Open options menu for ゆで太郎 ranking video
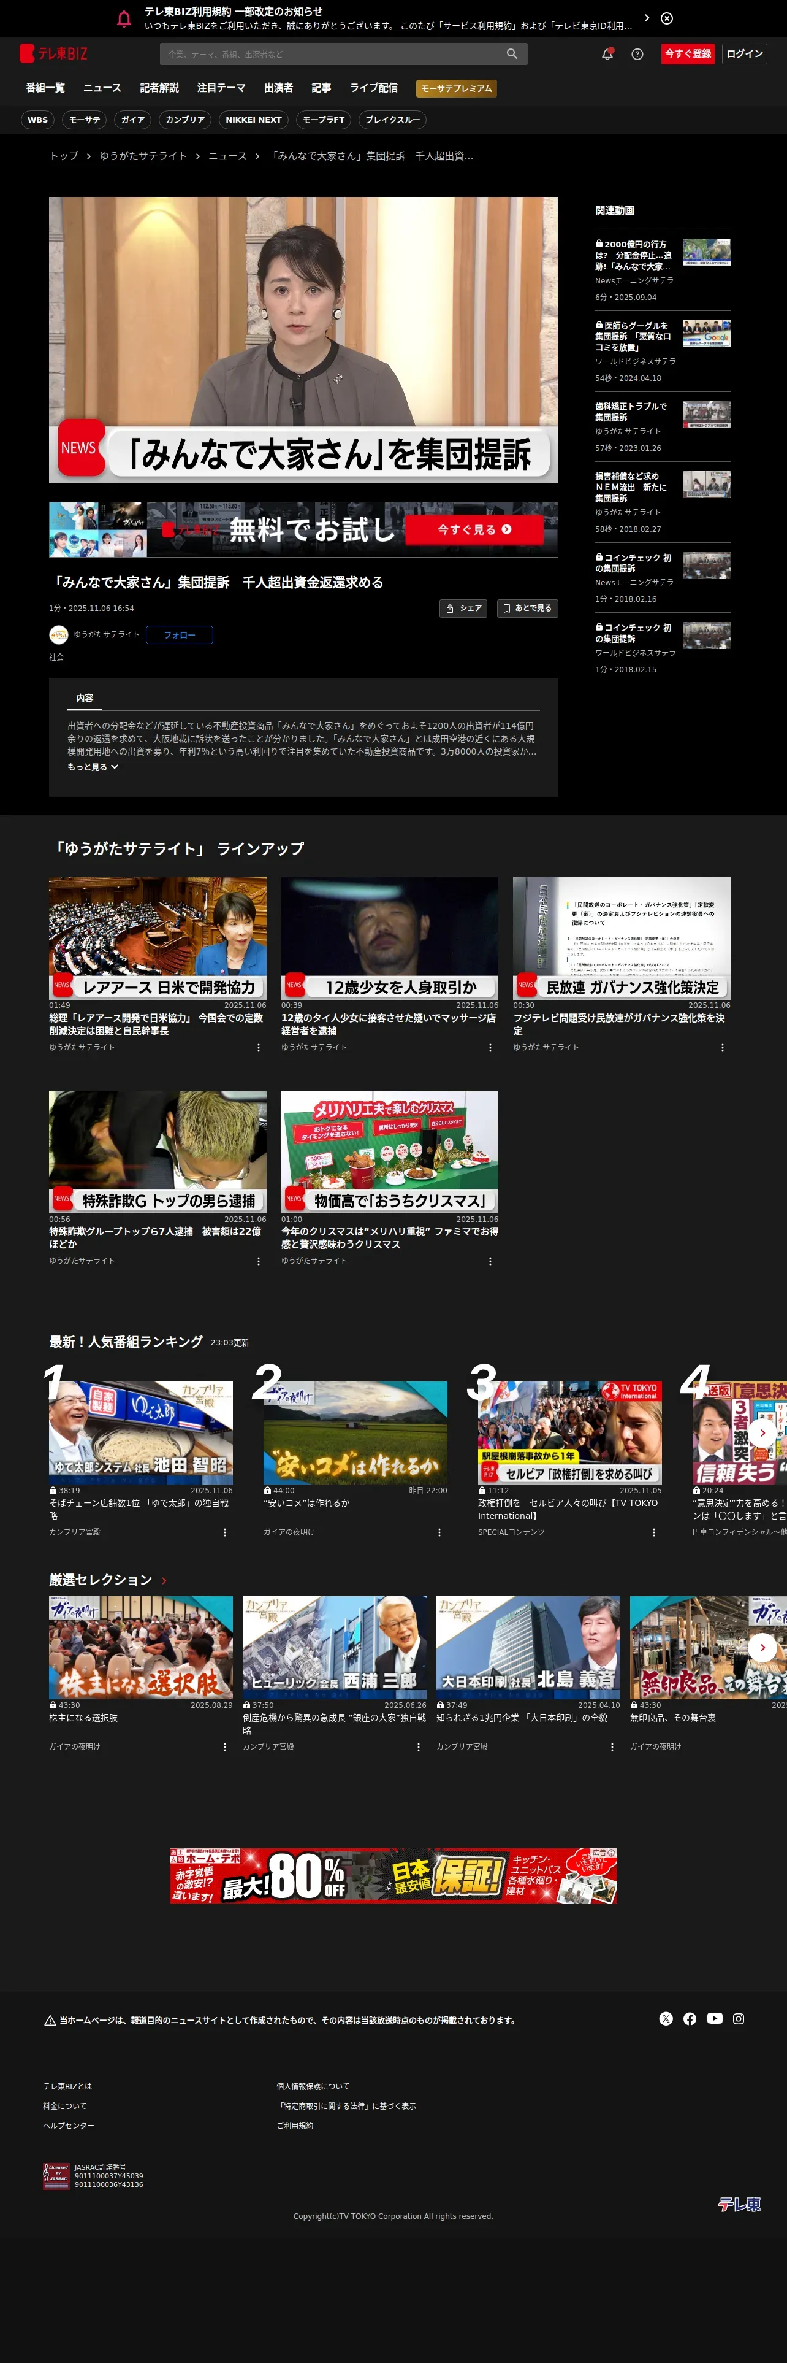The height and width of the screenshot is (2363, 787). tap(224, 1533)
